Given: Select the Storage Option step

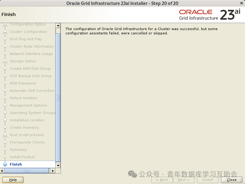Looking at the screenshot, I should [23, 61].
